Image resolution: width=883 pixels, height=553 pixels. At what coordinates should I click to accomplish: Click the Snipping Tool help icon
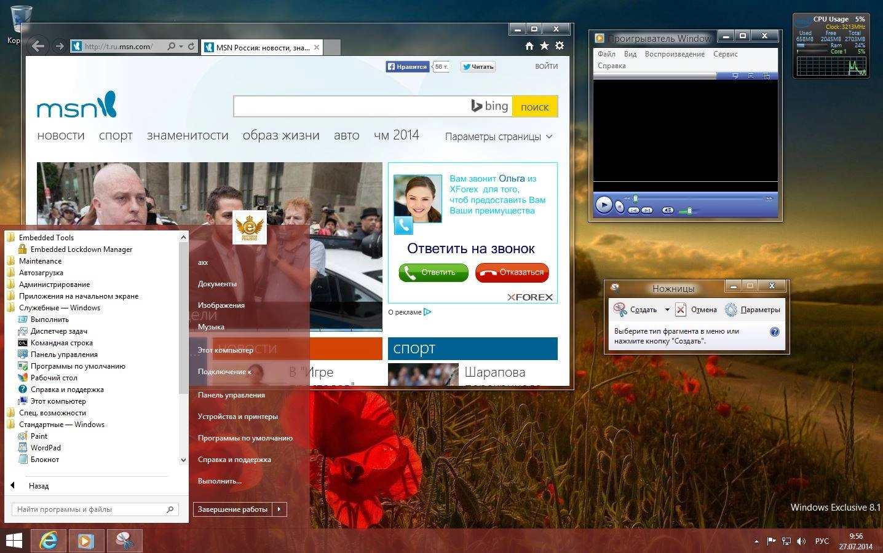pos(775,332)
